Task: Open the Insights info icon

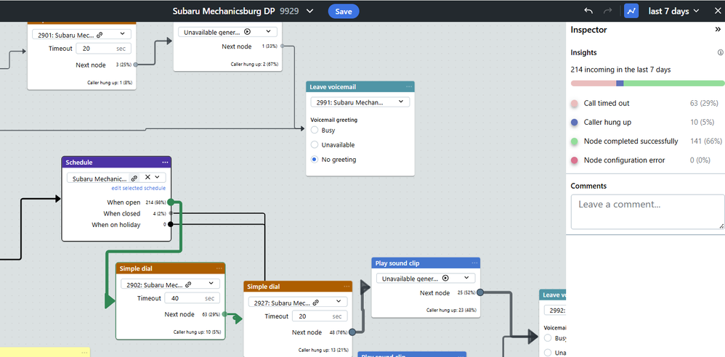Action: click(720, 53)
